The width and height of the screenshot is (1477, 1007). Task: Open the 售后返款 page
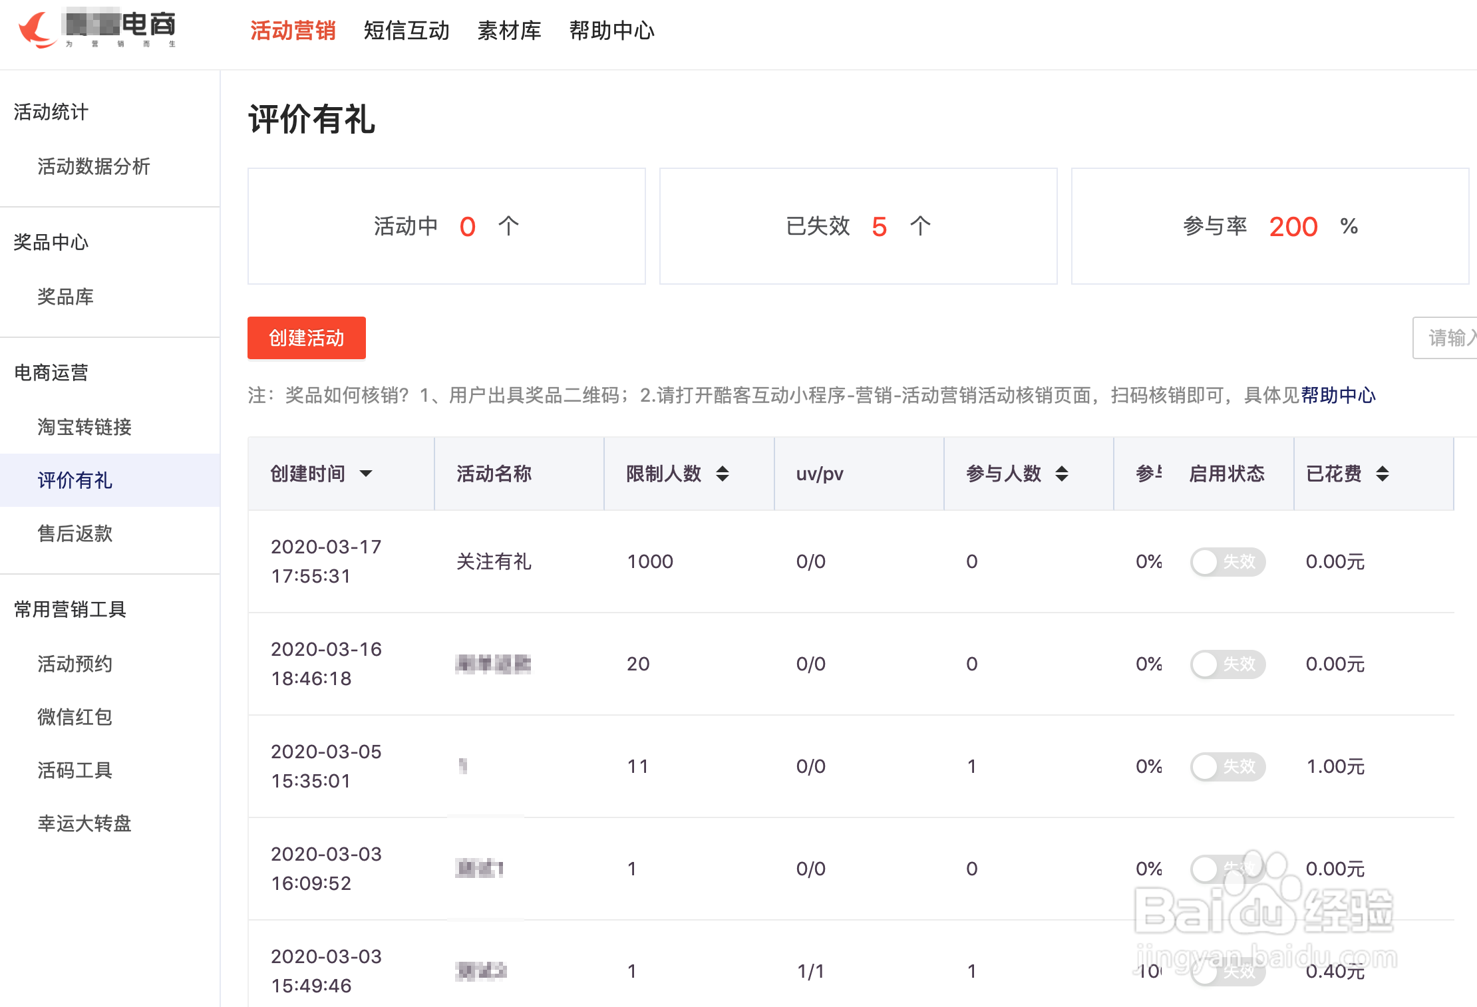pos(75,533)
